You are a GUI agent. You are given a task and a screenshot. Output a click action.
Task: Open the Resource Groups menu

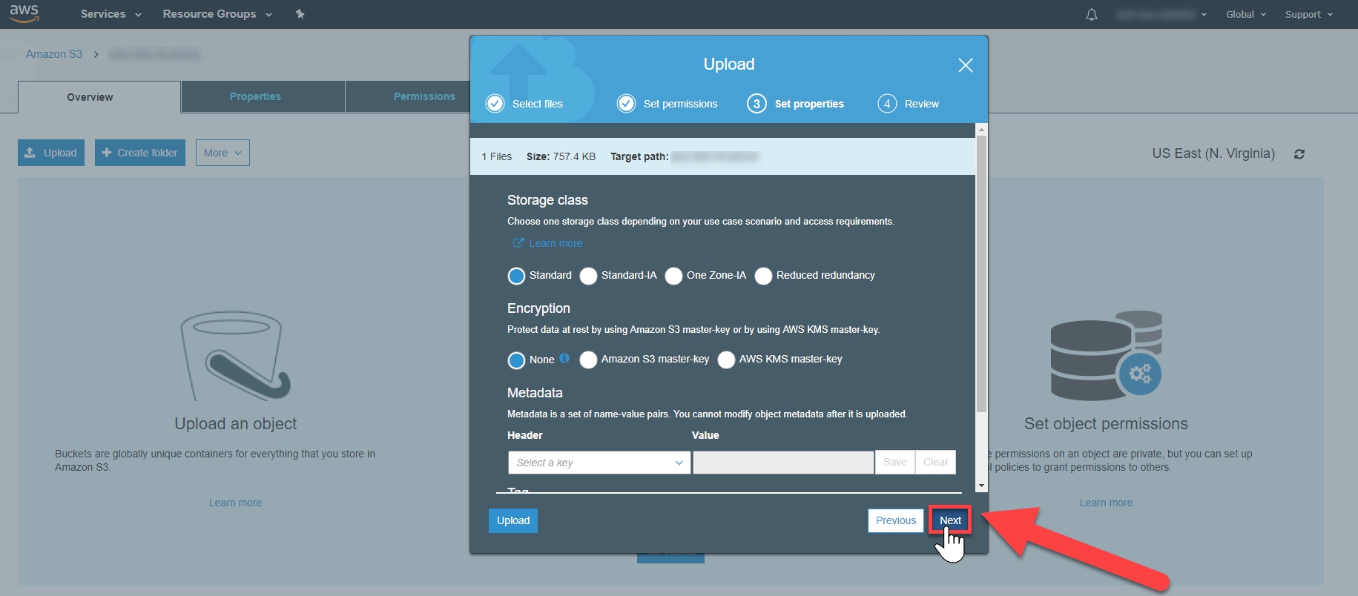tap(217, 14)
